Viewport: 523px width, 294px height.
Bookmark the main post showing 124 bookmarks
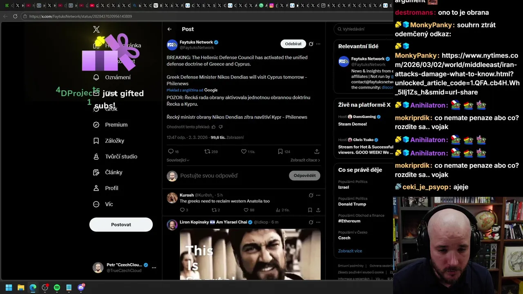(x=280, y=151)
